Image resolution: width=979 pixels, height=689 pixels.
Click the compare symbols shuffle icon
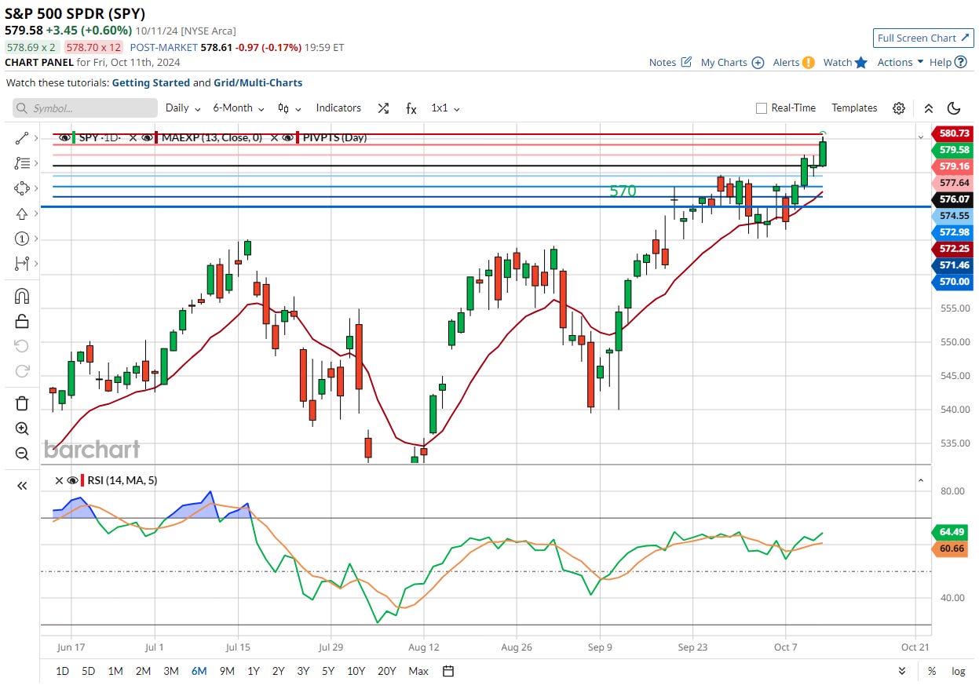(383, 108)
